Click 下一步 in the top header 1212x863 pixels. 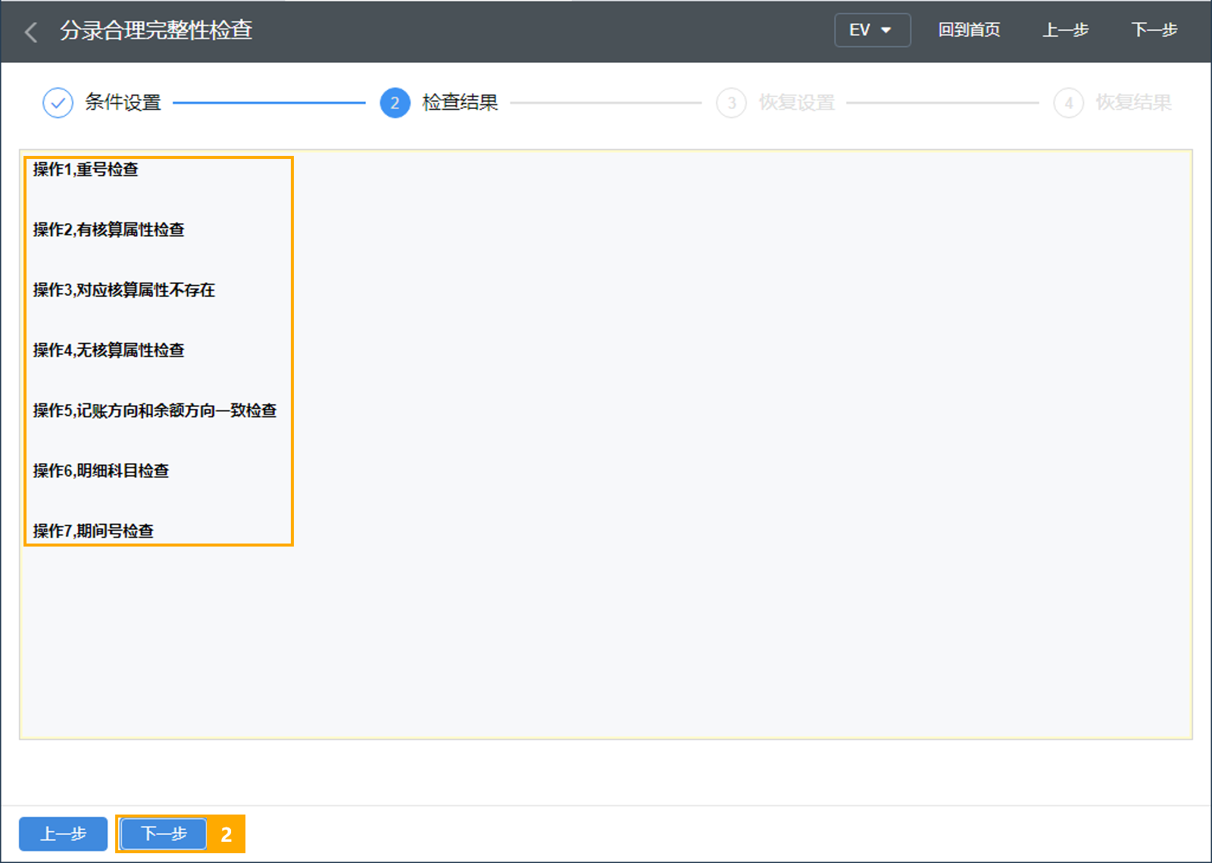point(1154,30)
